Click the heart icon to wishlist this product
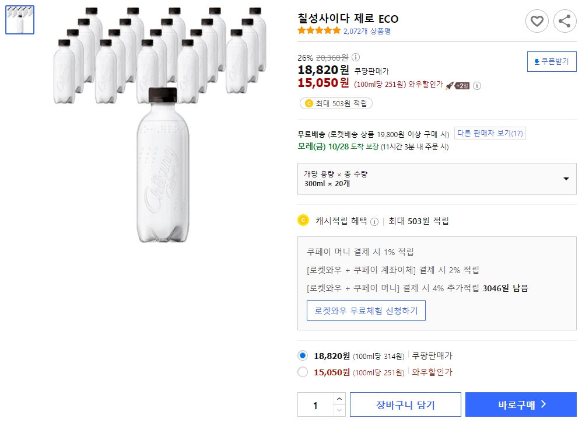 tap(537, 21)
